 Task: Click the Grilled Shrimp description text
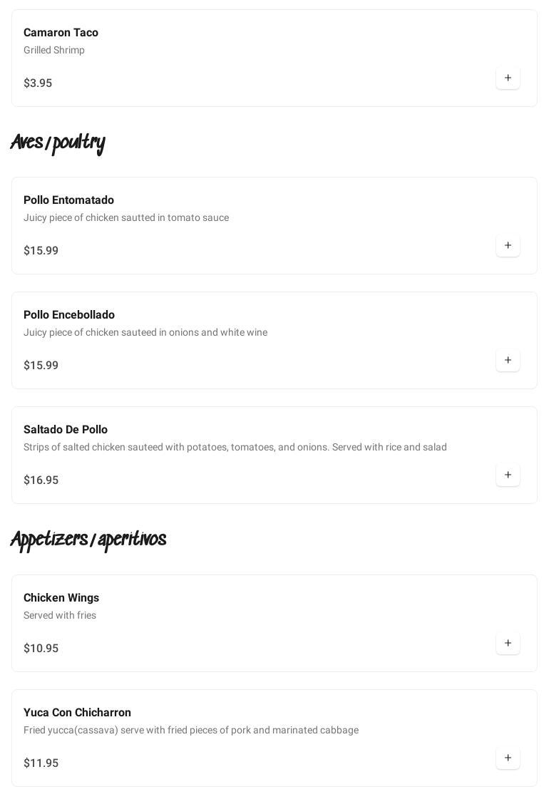point(54,50)
